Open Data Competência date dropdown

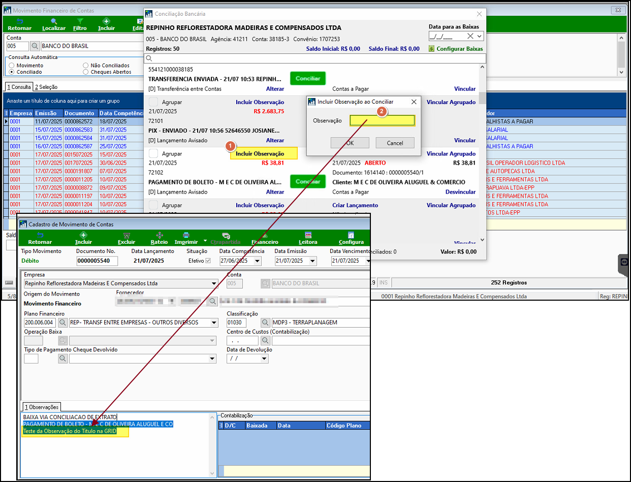pos(257,261)
